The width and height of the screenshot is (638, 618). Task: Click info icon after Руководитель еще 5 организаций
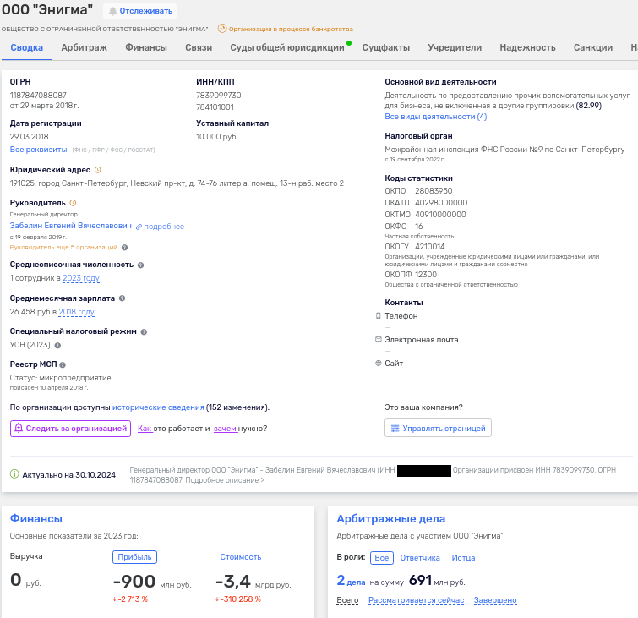pyautogui.click(x=125, y=248)
